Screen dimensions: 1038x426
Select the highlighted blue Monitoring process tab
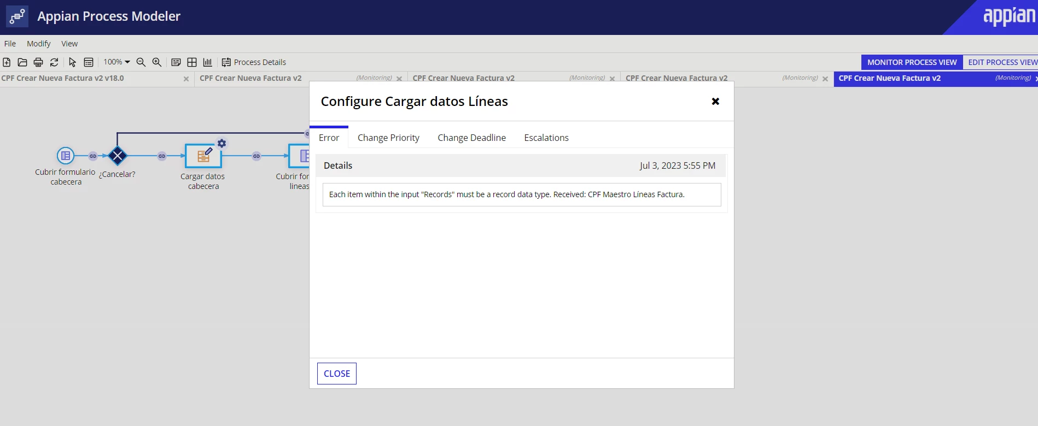[935, 79]
